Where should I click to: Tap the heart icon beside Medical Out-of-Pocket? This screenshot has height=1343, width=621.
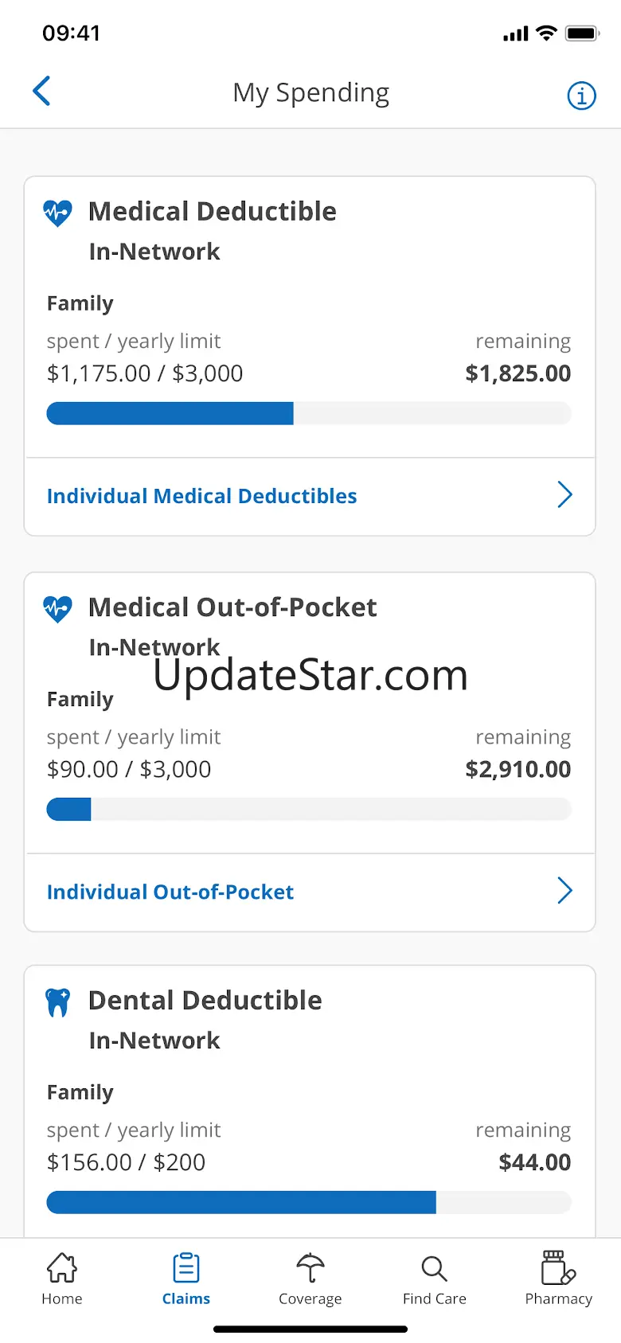tap(57, 608)
